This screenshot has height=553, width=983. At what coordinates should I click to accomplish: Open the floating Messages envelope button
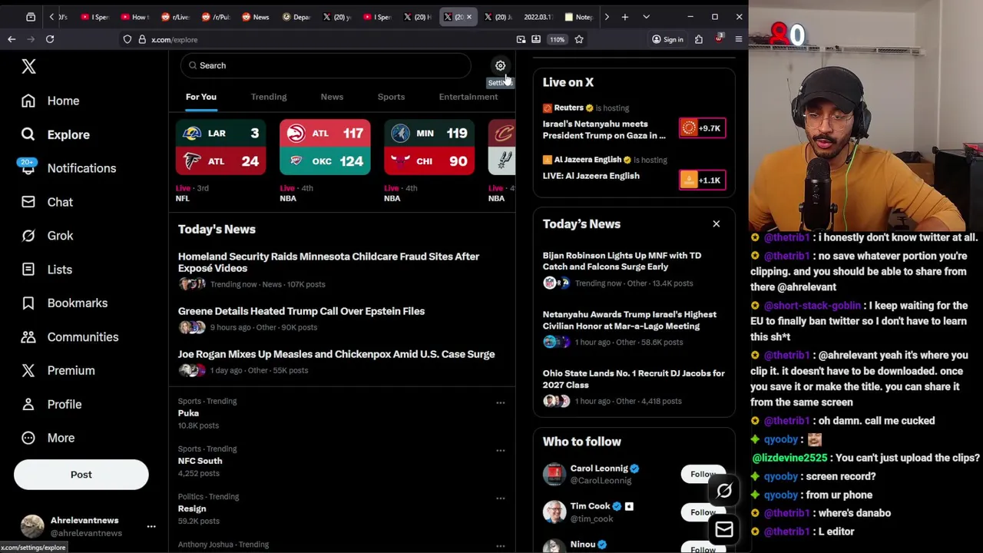pyautogui.click(x=724, y=529)
